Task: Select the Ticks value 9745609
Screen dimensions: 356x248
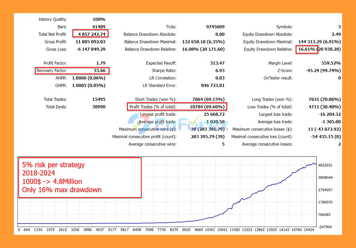Action: [x=214, y=27]
